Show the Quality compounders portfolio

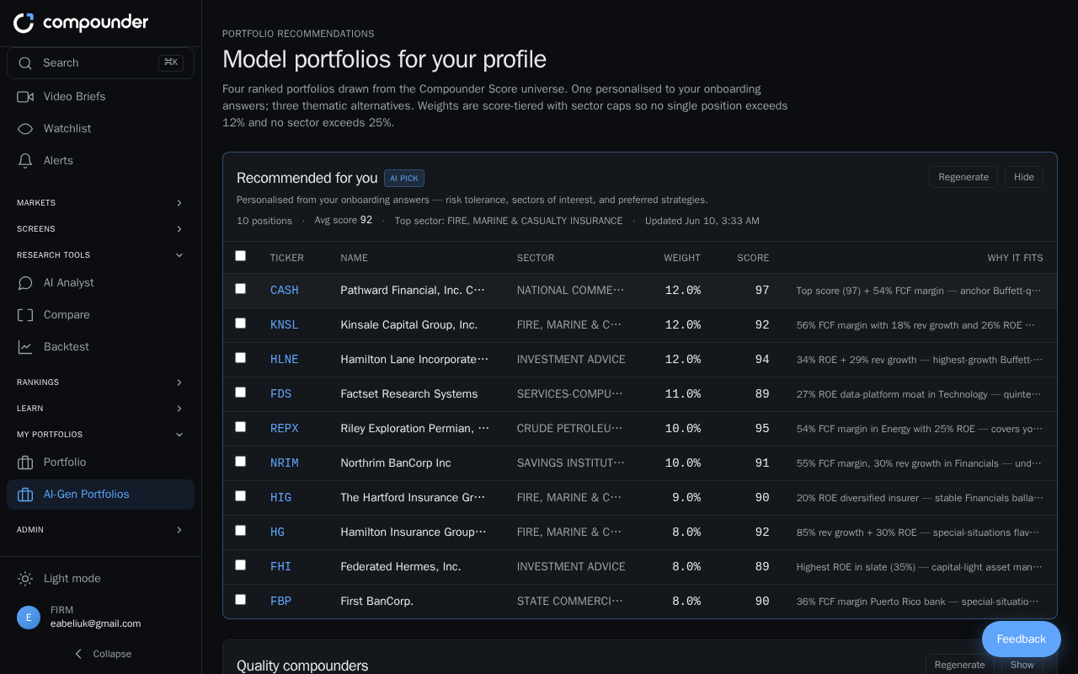pos(1022,665)
